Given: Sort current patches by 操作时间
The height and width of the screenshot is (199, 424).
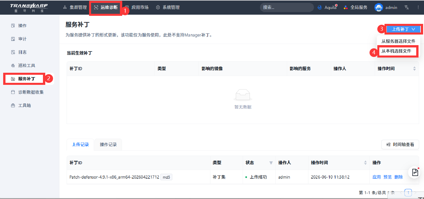Looking at the screenshot, I should [414, 68].
